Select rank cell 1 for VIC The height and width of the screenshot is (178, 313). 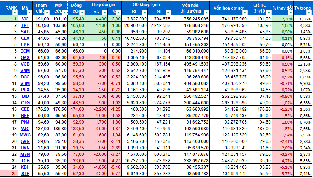[x=9, y=19]
